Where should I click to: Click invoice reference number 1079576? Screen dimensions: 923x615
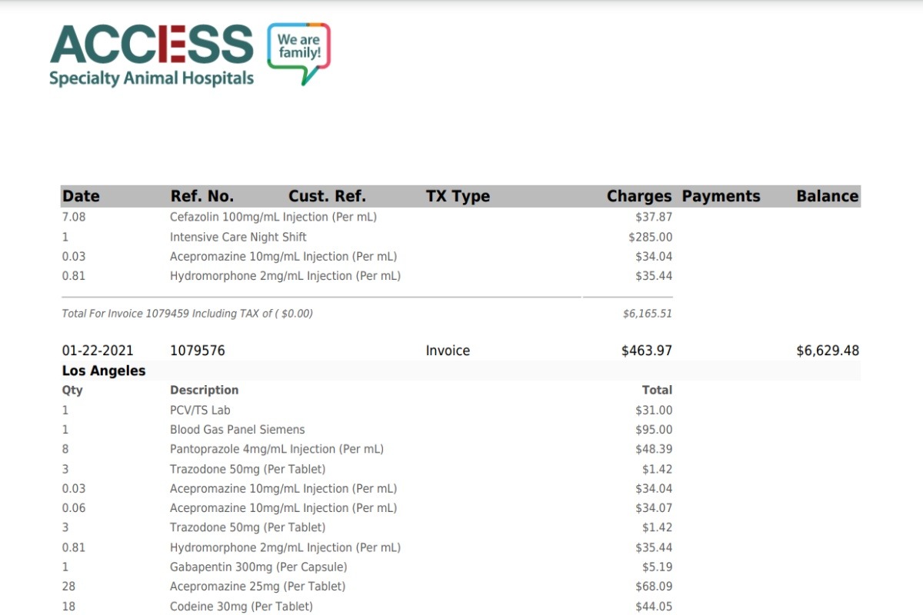(x=197, y=351)
